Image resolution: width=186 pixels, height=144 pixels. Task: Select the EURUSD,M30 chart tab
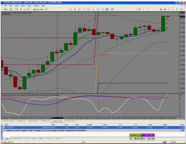click(x=58, y=121)
